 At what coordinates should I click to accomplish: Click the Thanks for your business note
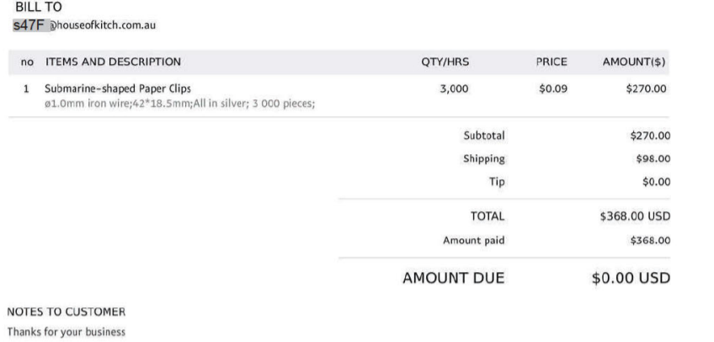tap(67, 332)
